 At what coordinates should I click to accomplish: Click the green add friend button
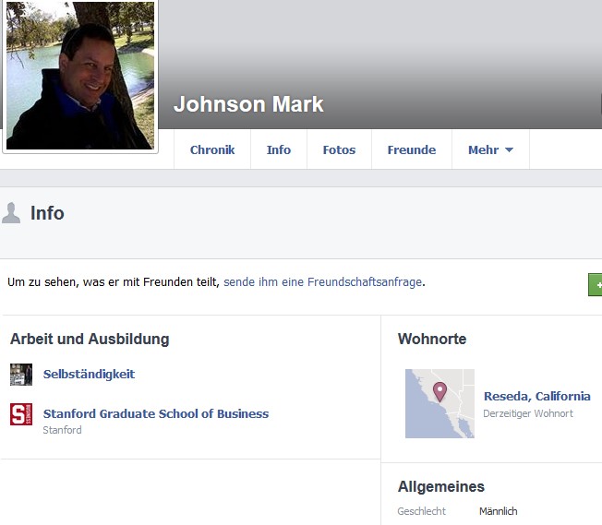596,284
